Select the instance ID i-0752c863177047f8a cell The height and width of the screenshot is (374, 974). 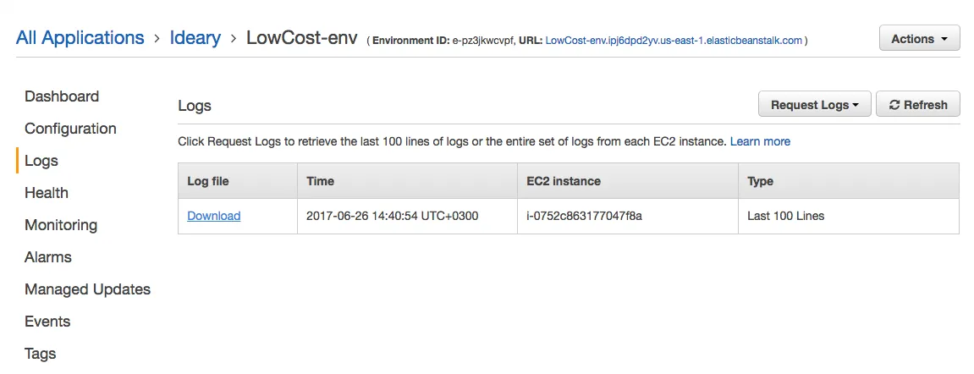584,216
